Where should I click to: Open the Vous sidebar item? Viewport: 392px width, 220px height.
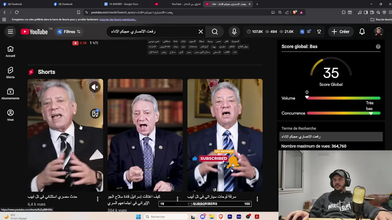[x=10, y=116]
